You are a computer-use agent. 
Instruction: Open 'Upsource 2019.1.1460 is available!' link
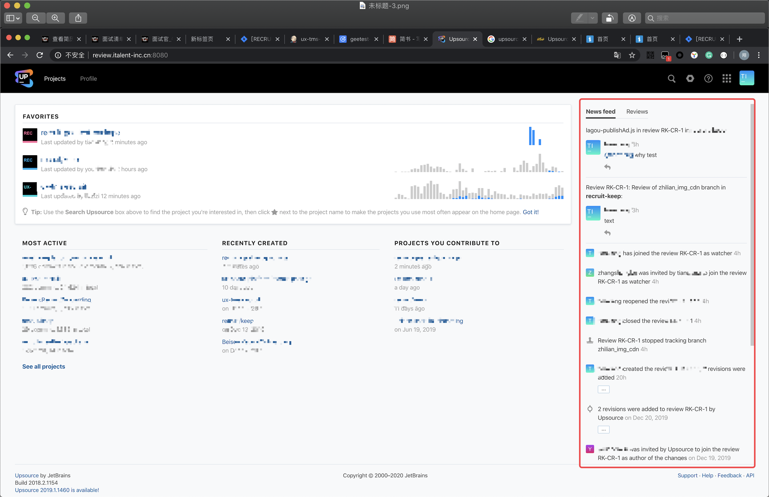pyautogui.click(x=57, y=490)
